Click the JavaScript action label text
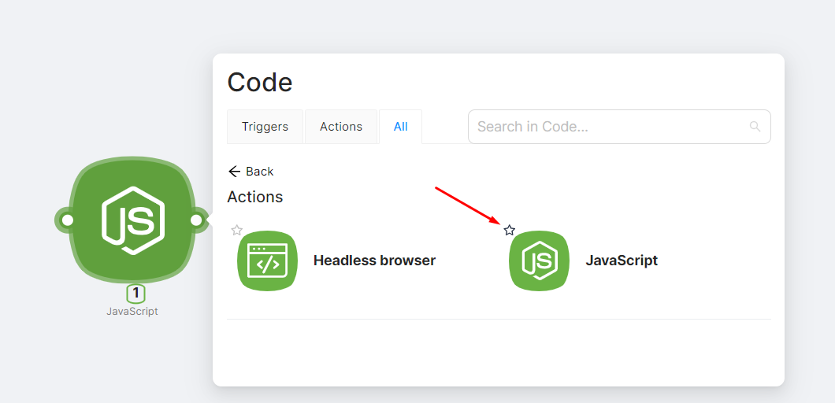Image resolution: width=835 pixels, height=403 pixels. (622, 261)
